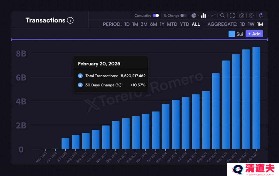Screen dimensions: 279x176
Task: Select the 1W aggregate option
Action: pos(251,24)
